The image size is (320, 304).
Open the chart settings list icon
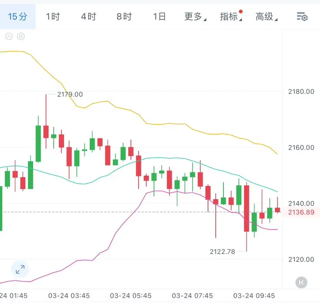click(302, 17)
